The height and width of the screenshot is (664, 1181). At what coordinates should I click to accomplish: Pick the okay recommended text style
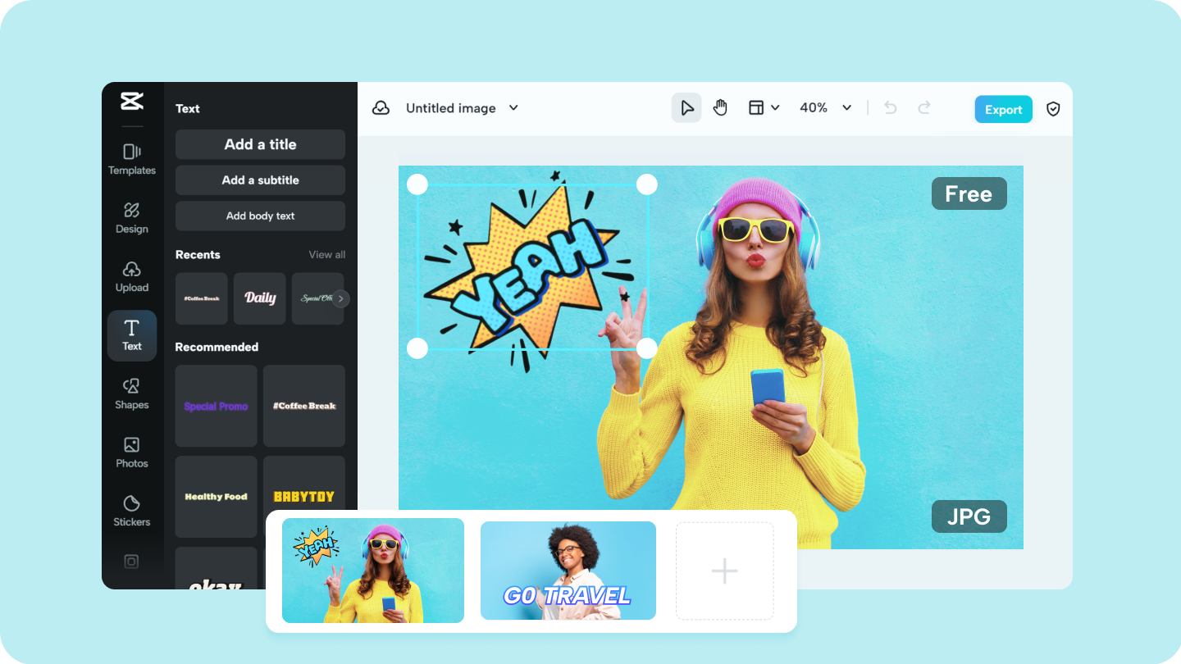(x=217, y=569)
